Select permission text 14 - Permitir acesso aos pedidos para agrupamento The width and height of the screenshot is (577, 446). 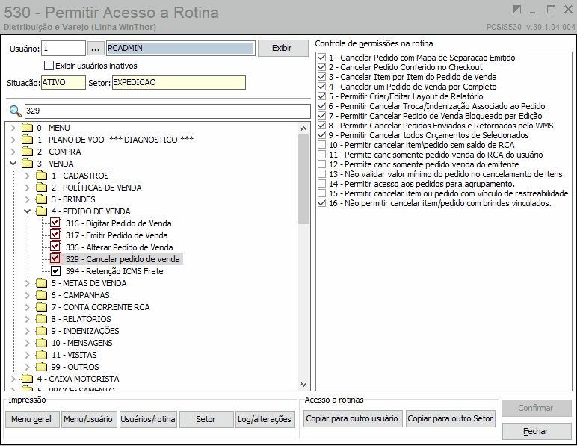(422, 184)
